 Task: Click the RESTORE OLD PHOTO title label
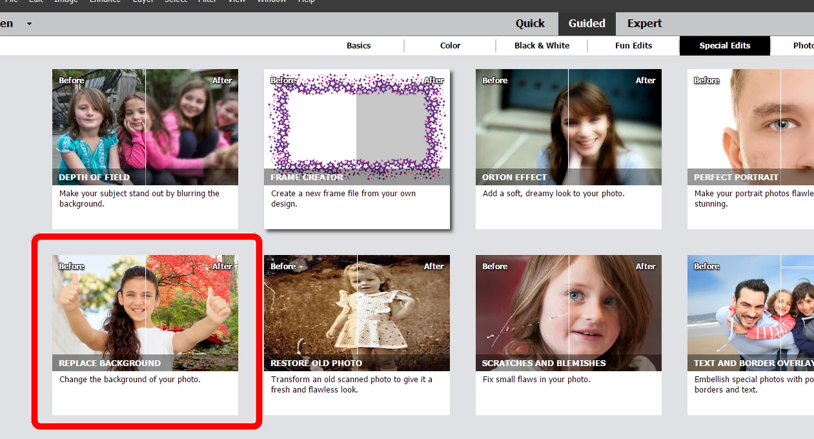[x=316, y=363]
